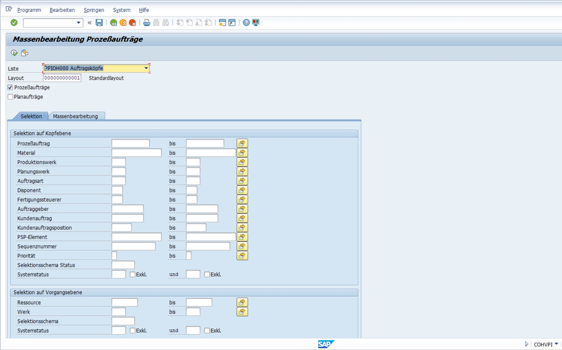Click the Generate Shortcut icon
The height and width of the screenshot is (350, 562).
[232, 22]
